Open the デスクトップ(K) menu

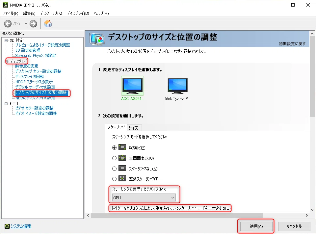[51, 13]
